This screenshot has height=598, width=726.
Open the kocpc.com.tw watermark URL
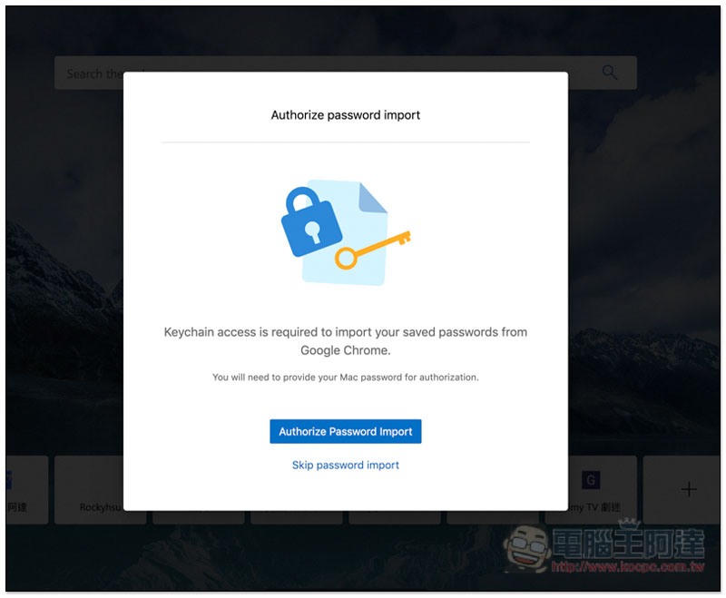pos(628,566)
